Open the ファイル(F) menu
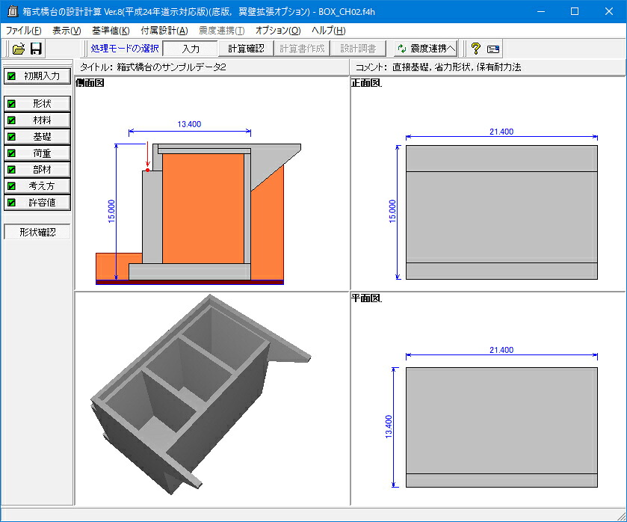 (24, 31)
